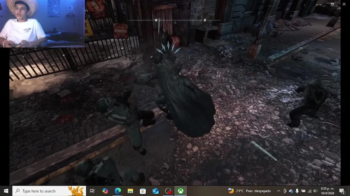Open the Meet Now camera tray icon
This screenshot has width=350, height=196.
click(x=285, y=191)
